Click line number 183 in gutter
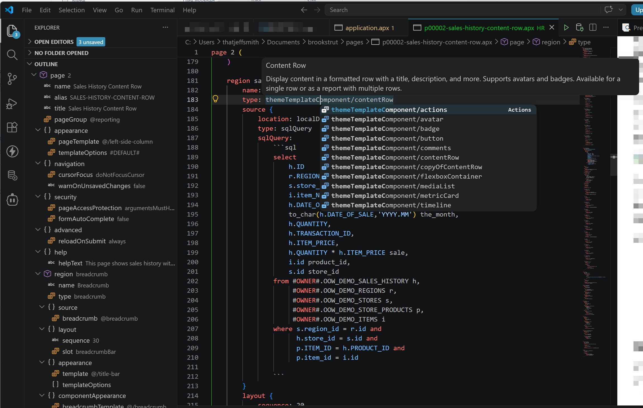 pos(192,100)
